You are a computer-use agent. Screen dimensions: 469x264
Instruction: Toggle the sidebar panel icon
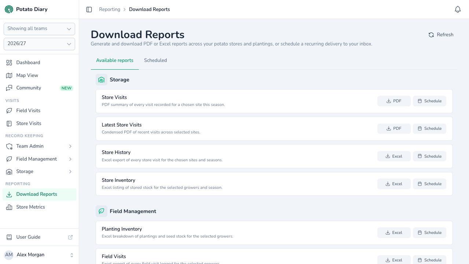[89, 10]
